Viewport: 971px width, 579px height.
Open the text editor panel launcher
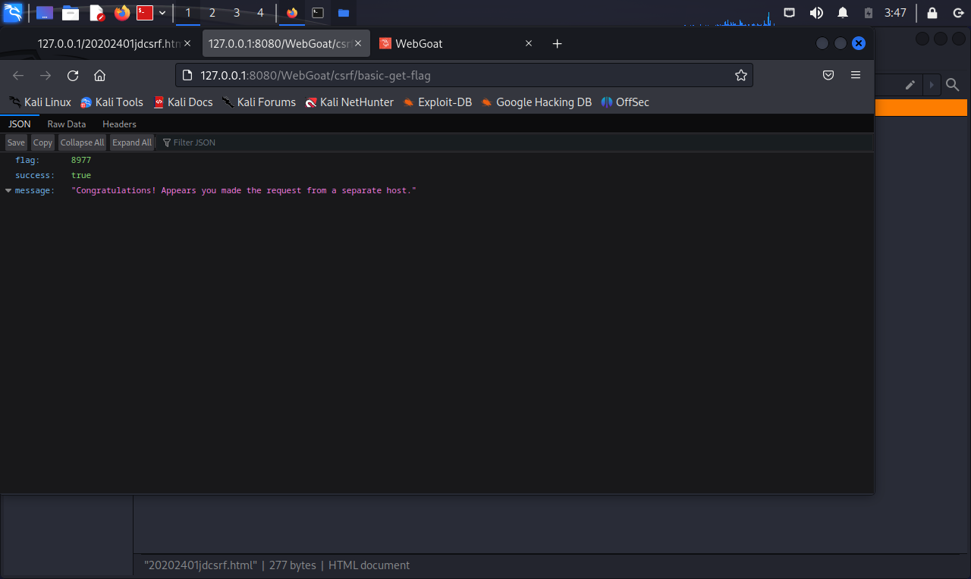pos(96,13)
